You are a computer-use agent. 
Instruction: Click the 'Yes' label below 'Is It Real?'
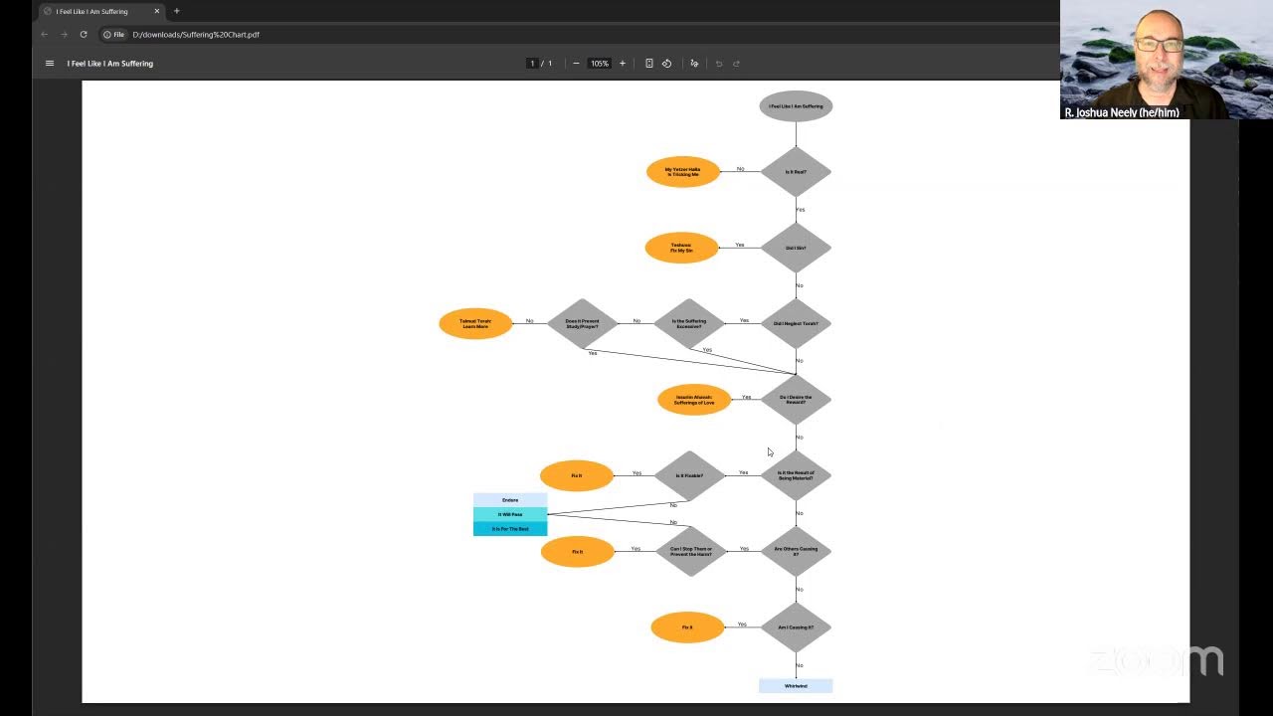click(801, 210)
